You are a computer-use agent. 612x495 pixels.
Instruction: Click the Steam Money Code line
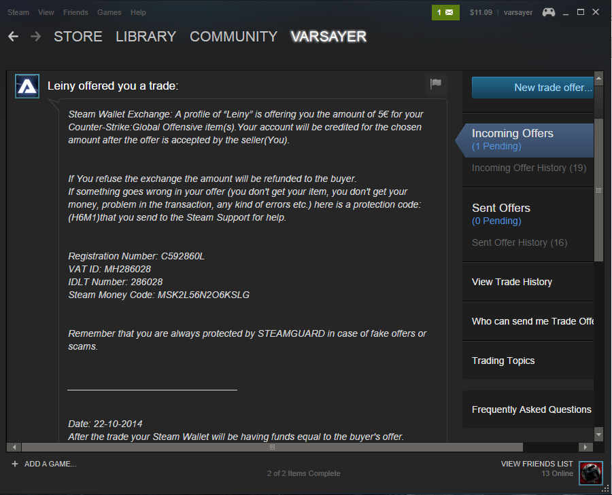(x=159, y=295)
